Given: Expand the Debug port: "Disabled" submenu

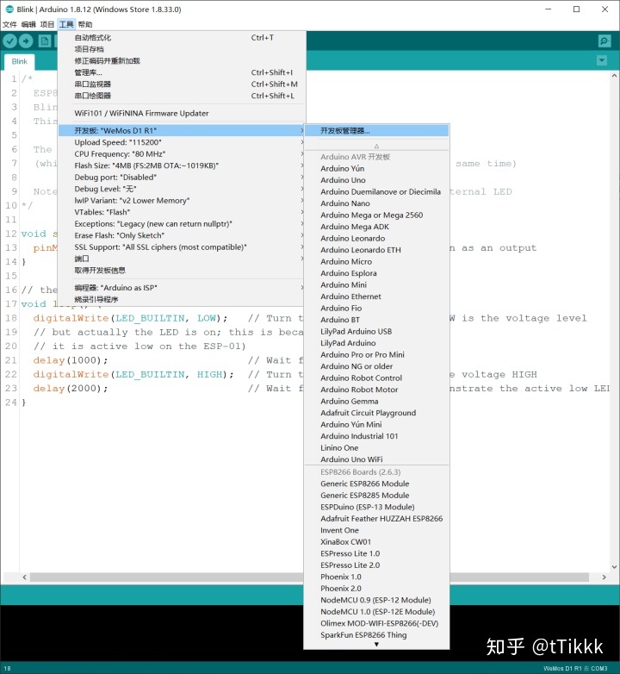Looking at the screenshot, I should 182,177.
